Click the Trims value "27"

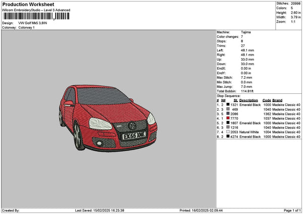243,46
